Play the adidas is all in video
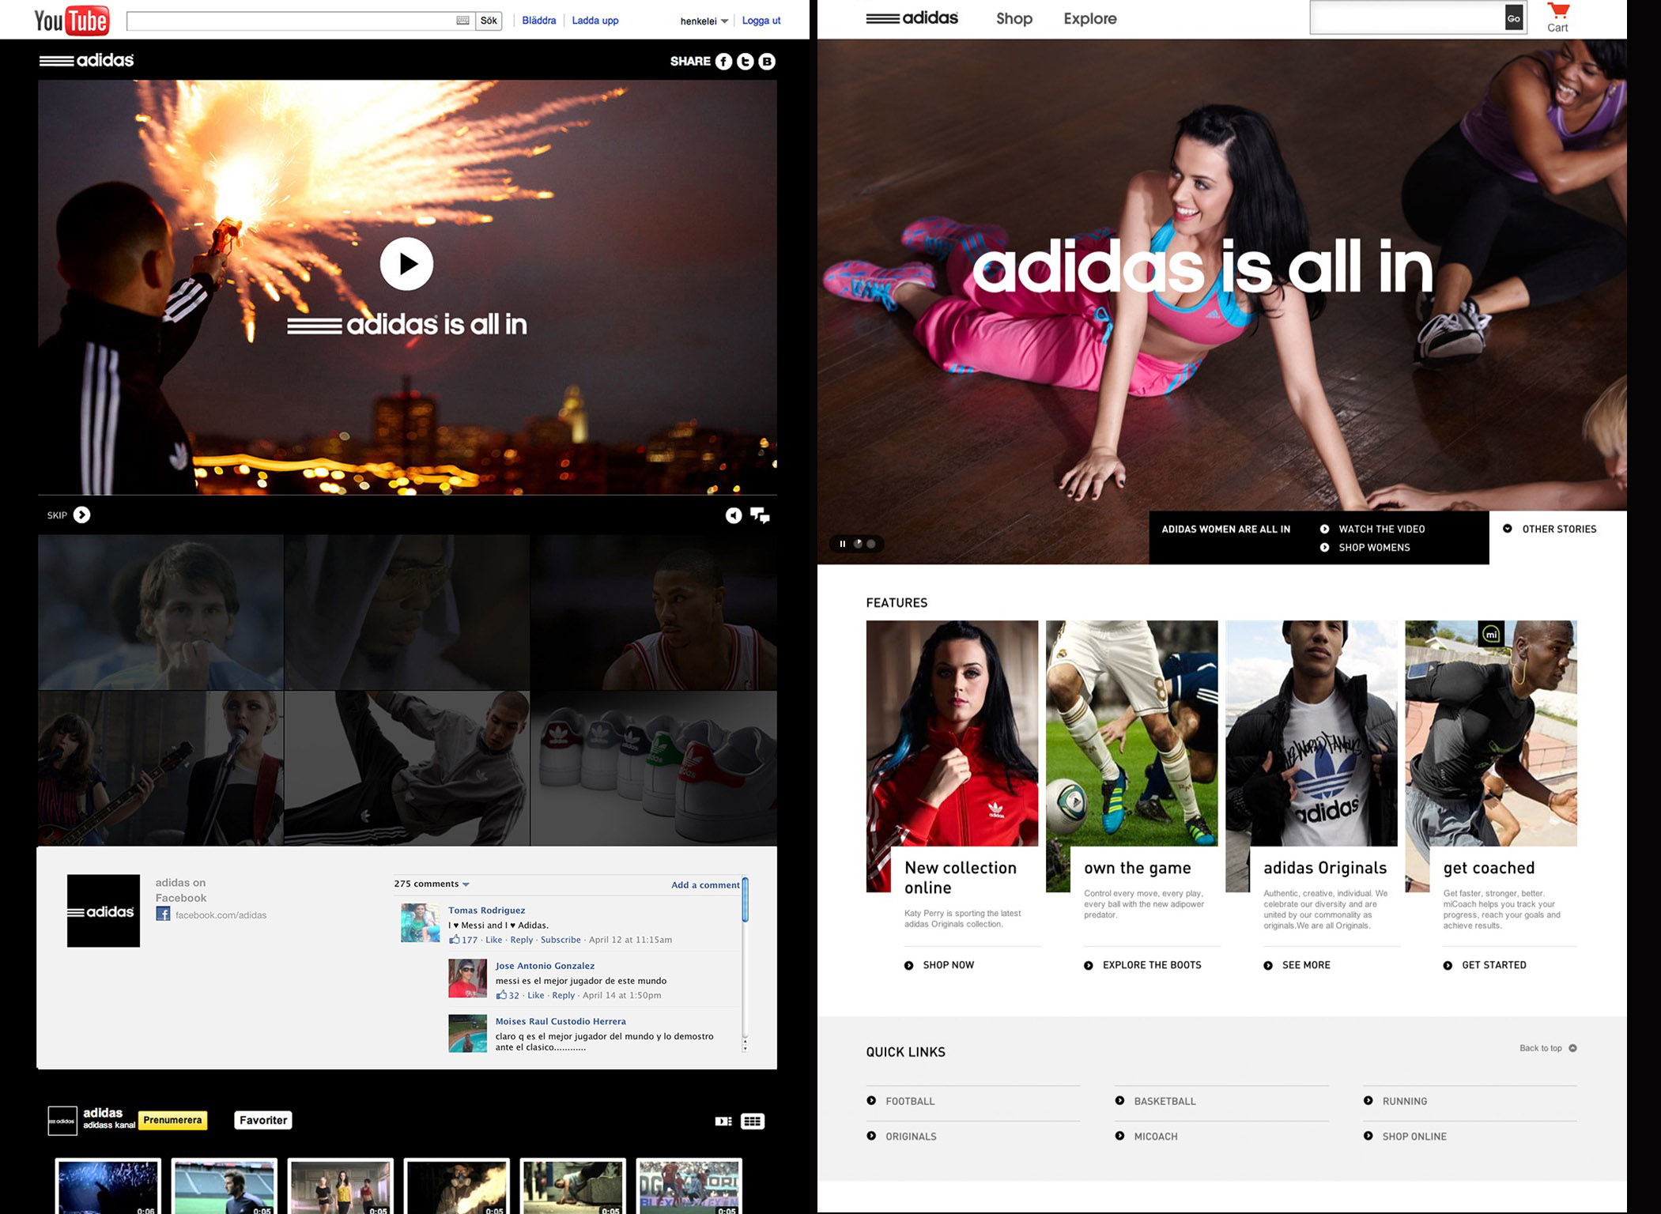Viewport: 1661px width, 1214px height. coord(406,264)
